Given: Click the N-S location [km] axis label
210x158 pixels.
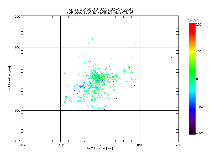Looking at the screenshot, I should (9, 79).
